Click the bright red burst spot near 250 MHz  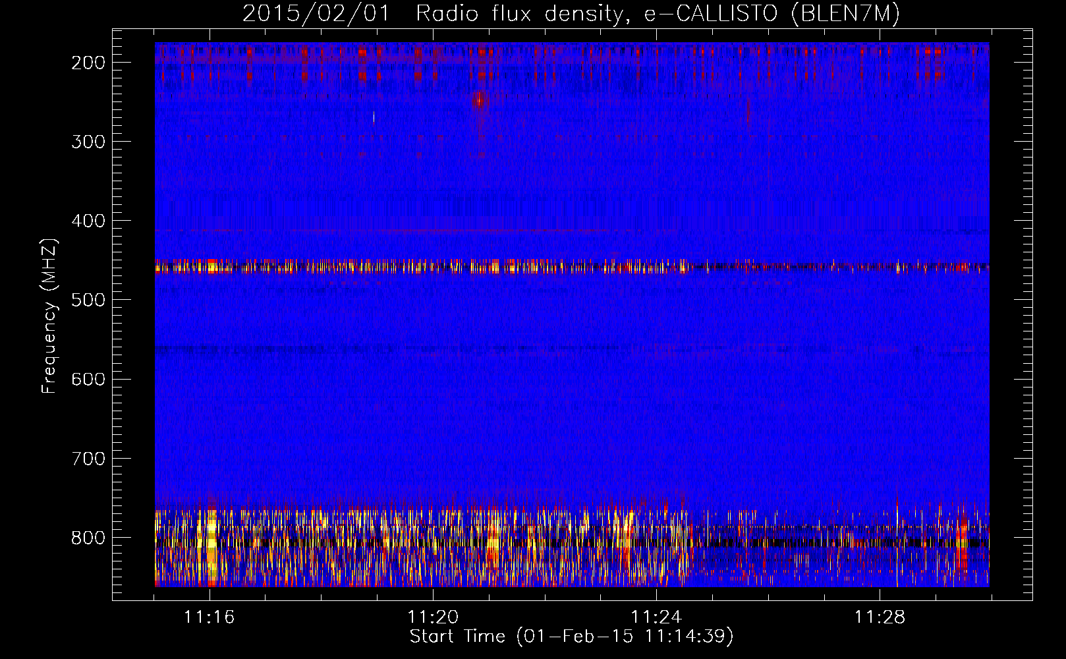479,100
